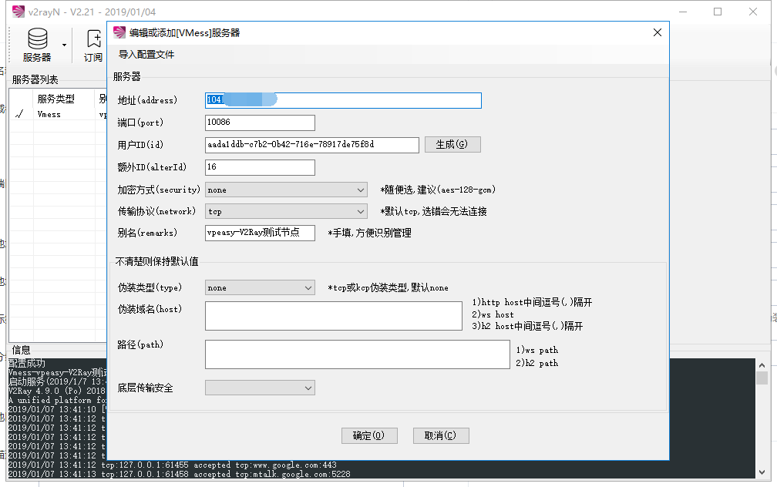Screen dimensions: 777x487
Task: Click the alterId field showing 16
Action: (260, 167)
